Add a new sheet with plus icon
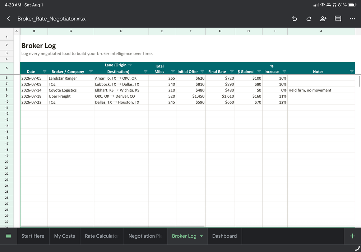This screenshot has width=361, height=252. click(352, 236)
